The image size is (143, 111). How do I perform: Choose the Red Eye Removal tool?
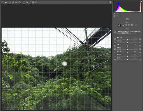pos(27,3)
